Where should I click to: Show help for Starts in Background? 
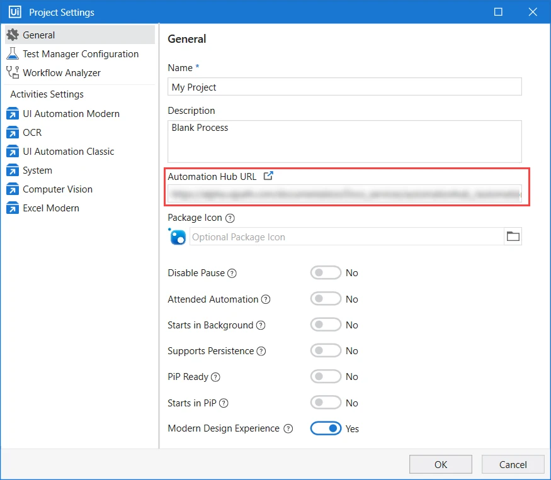(x=261, y=325)
